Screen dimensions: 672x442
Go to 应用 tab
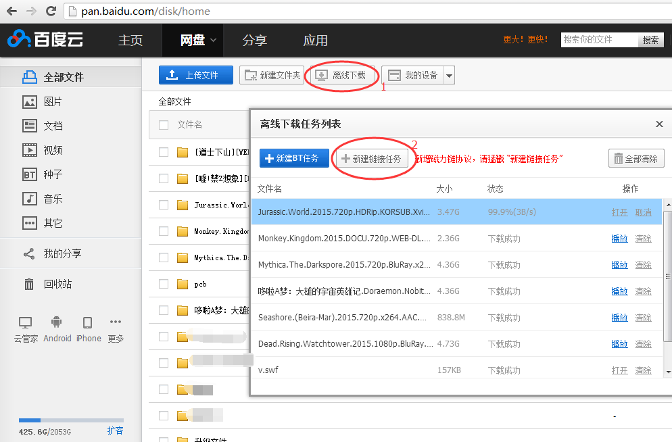click(316, 41)
